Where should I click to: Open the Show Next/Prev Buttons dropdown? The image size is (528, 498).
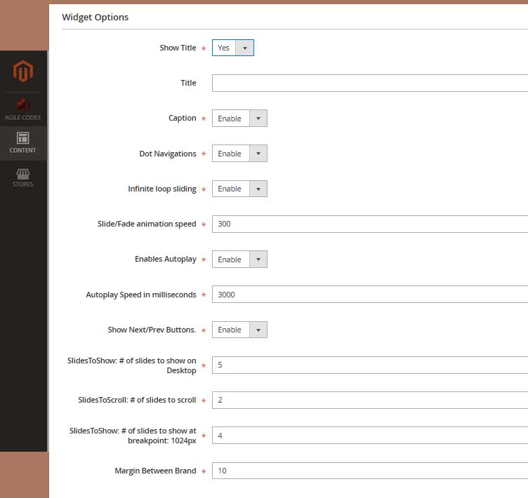click(239, 330)
